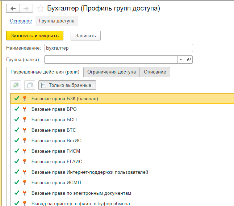Click the check all roles icon
This screenshot has width=234, height=206.
coord(16,85)
